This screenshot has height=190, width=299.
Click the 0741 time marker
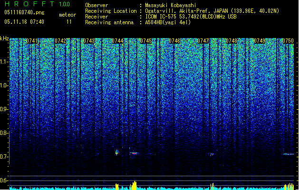pos(32,41)
